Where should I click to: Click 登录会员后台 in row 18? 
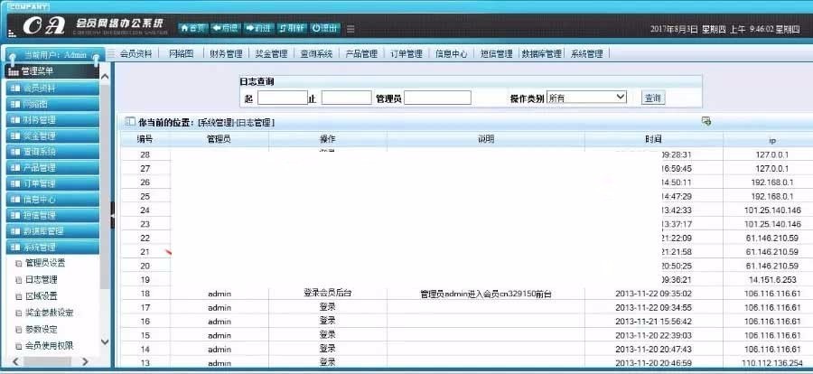tap(328, 293)
